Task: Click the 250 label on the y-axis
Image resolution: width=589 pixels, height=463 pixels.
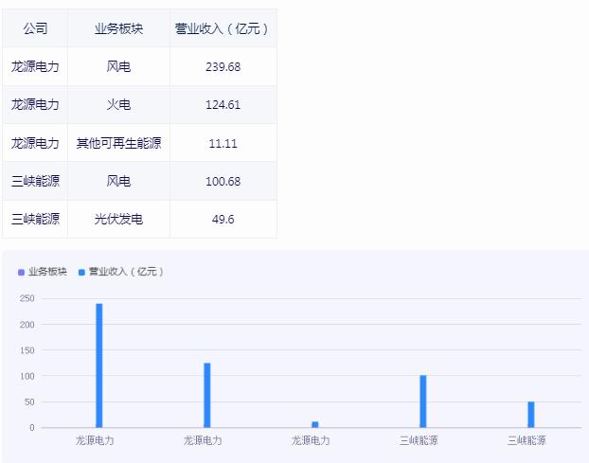Action: coord(27,298)
